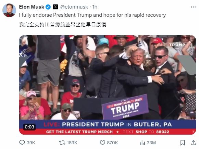Screen dimensions: 199x149
Task: Click the 189K reposts count
Action: click(x=72, y=142)
